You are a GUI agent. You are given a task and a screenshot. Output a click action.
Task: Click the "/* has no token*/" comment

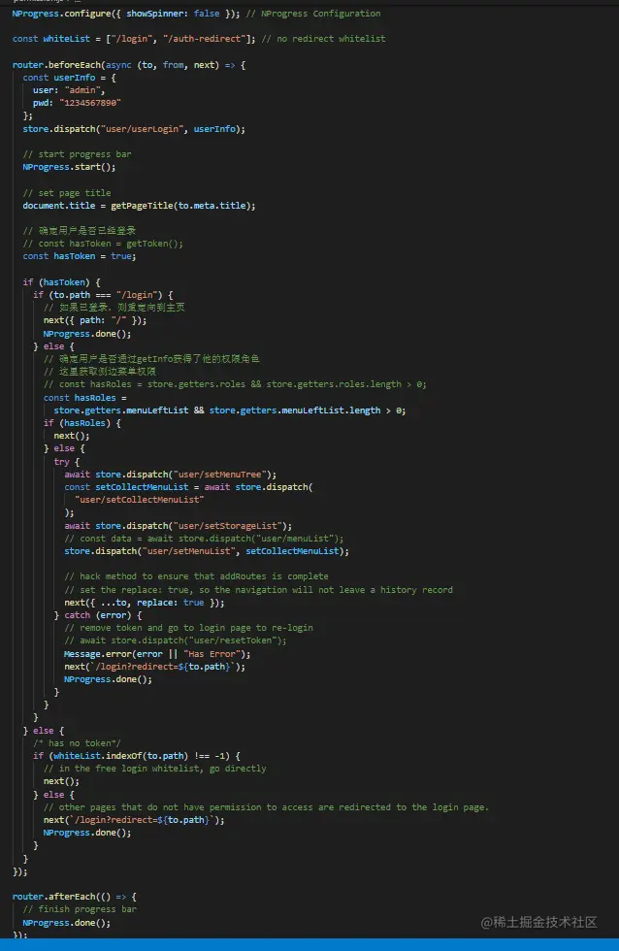coord(77,743)
